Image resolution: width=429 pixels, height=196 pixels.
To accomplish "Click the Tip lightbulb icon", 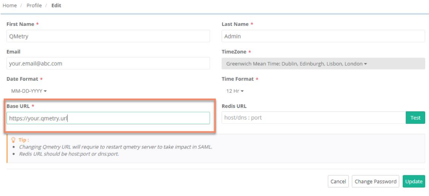I will point(13,140).
